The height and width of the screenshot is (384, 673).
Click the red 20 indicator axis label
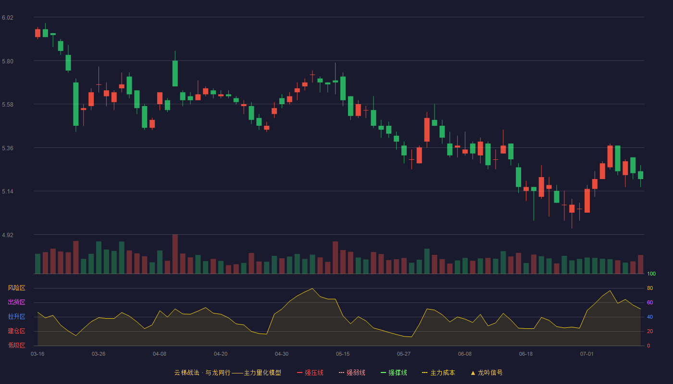pos(650,331)
